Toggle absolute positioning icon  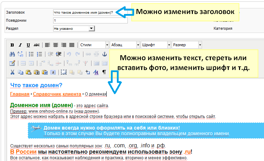coord(88,72)
